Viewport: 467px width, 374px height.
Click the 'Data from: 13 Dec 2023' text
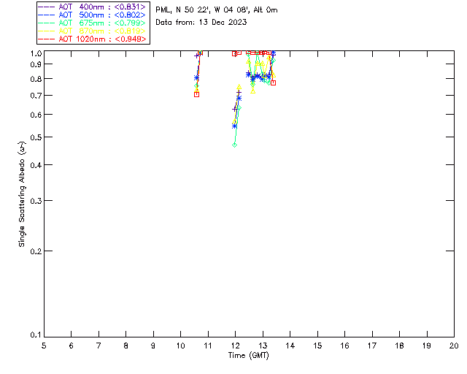click(201, 23)
